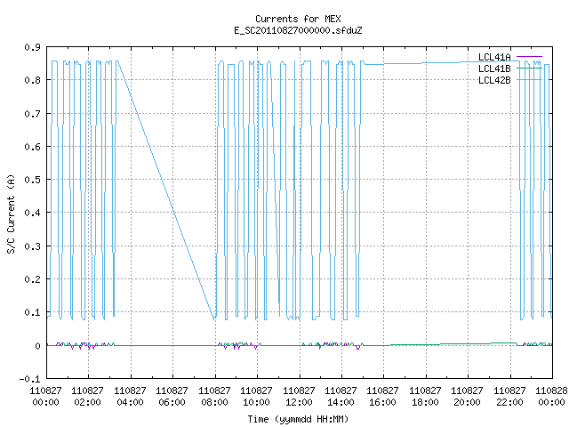Viewport: 569px width, 427px height.
Task: Click the '04:00' x-axis time label
Action: tap(131, 402)
